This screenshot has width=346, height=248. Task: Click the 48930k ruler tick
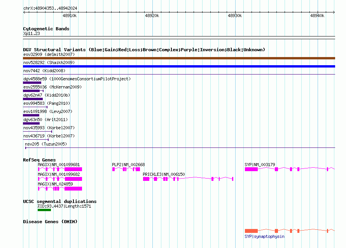point(235,16)
